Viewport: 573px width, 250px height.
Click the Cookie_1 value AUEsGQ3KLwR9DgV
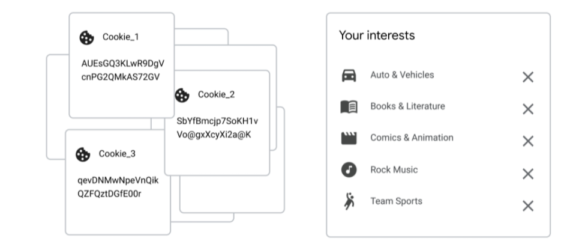122,62
